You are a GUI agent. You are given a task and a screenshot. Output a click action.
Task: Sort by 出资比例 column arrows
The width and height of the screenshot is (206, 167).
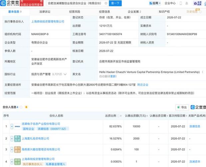pos(121,116)
